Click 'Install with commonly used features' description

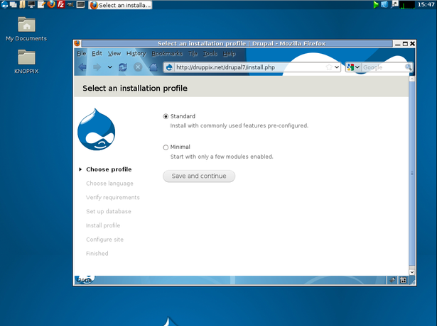pos(239,125)
